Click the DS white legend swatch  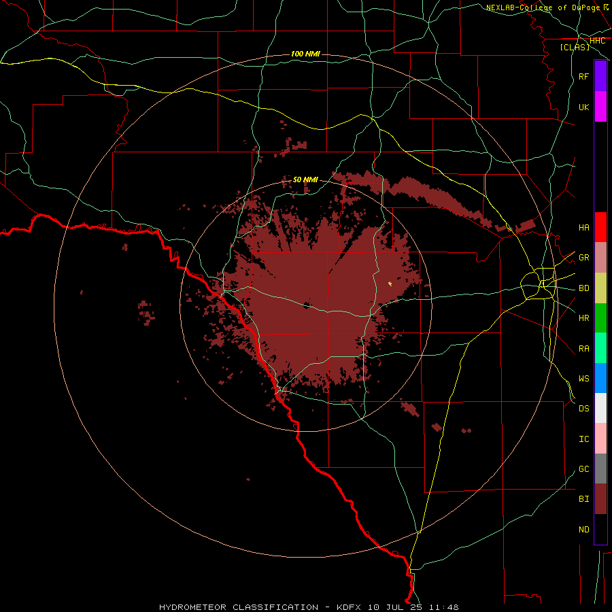[x=600, y=408]
